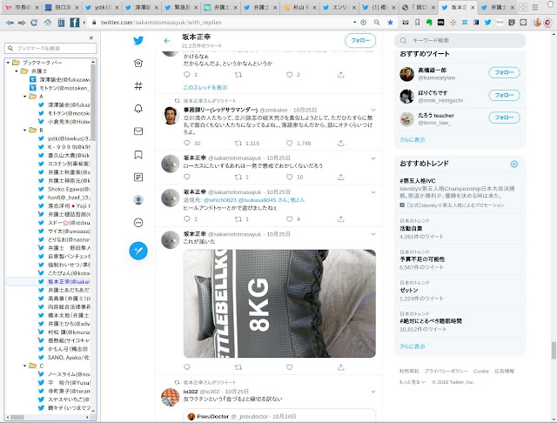Collapse the ブックマーク バー tree folder
Image resolution: width=557 pixels, height=423 pixels.
tap(8, 63)
